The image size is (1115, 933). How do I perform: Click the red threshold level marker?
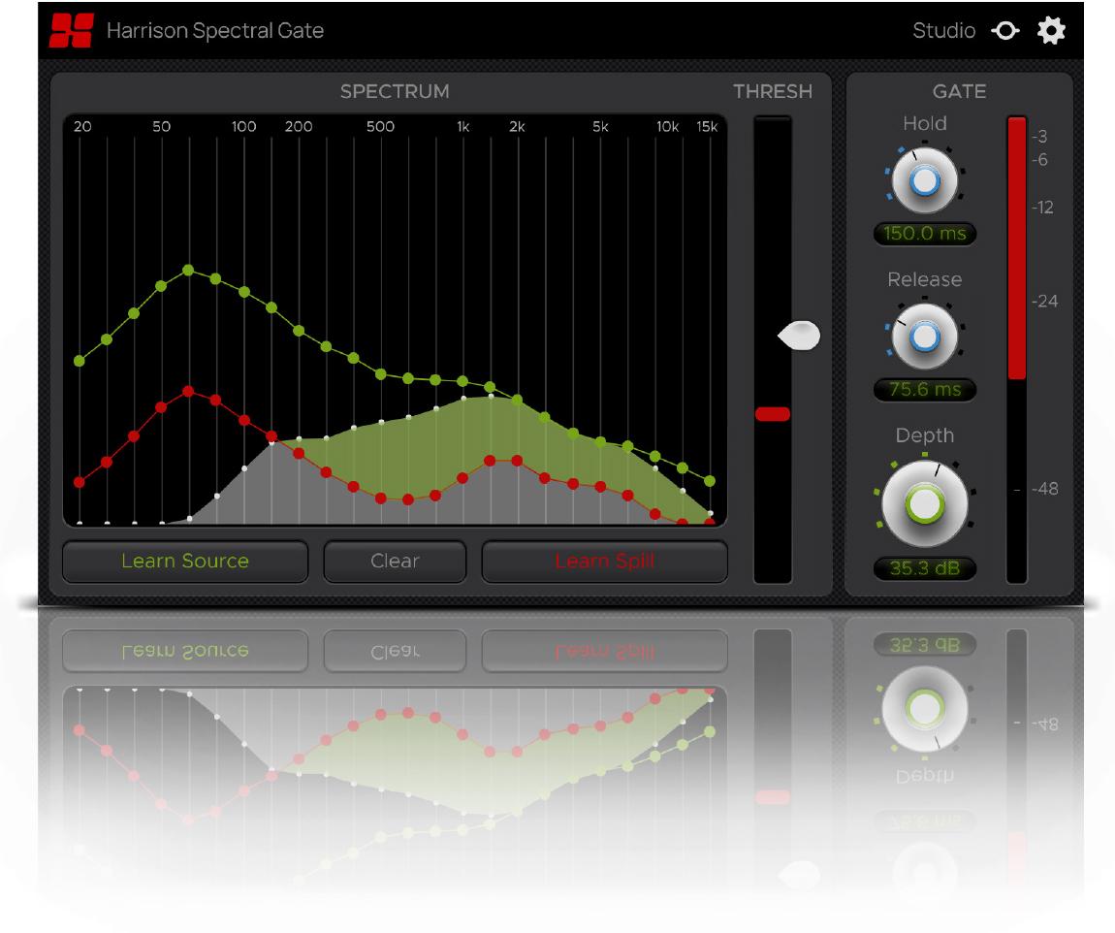773,414
